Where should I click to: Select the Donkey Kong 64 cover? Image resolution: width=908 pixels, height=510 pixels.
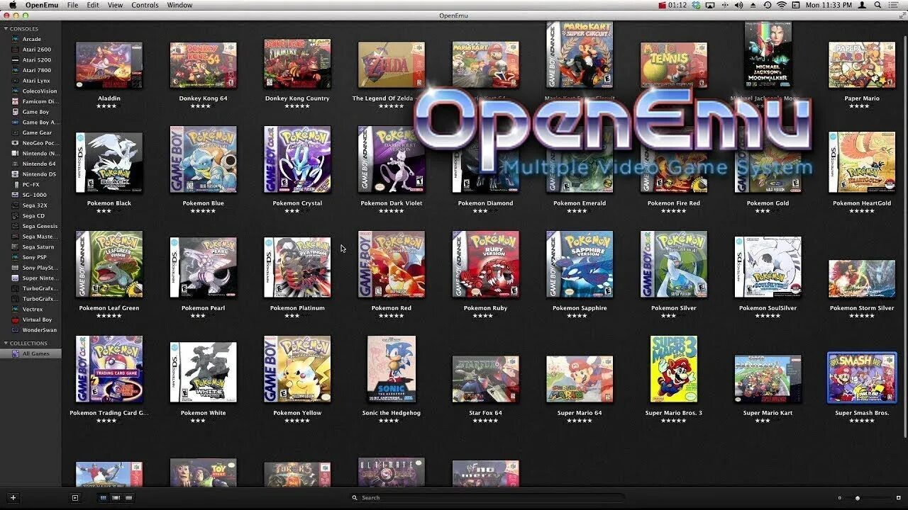204,64
